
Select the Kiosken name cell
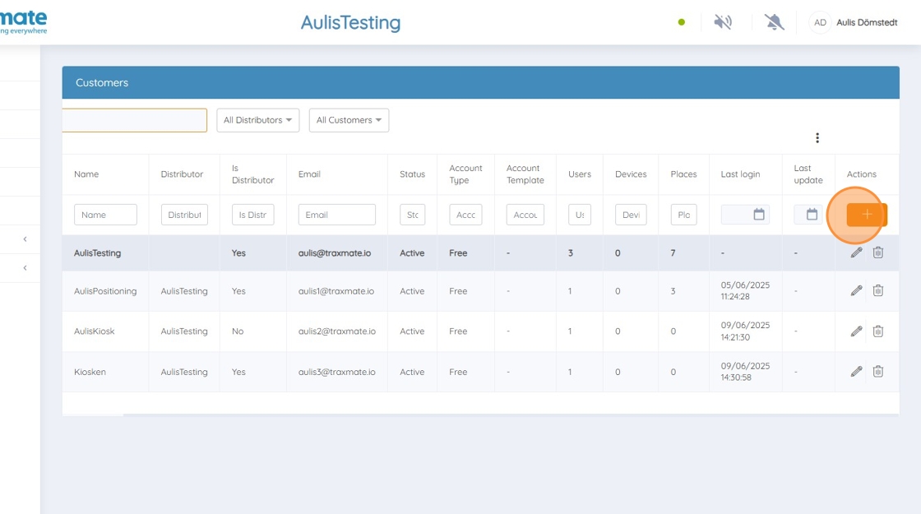coord(90,372)
